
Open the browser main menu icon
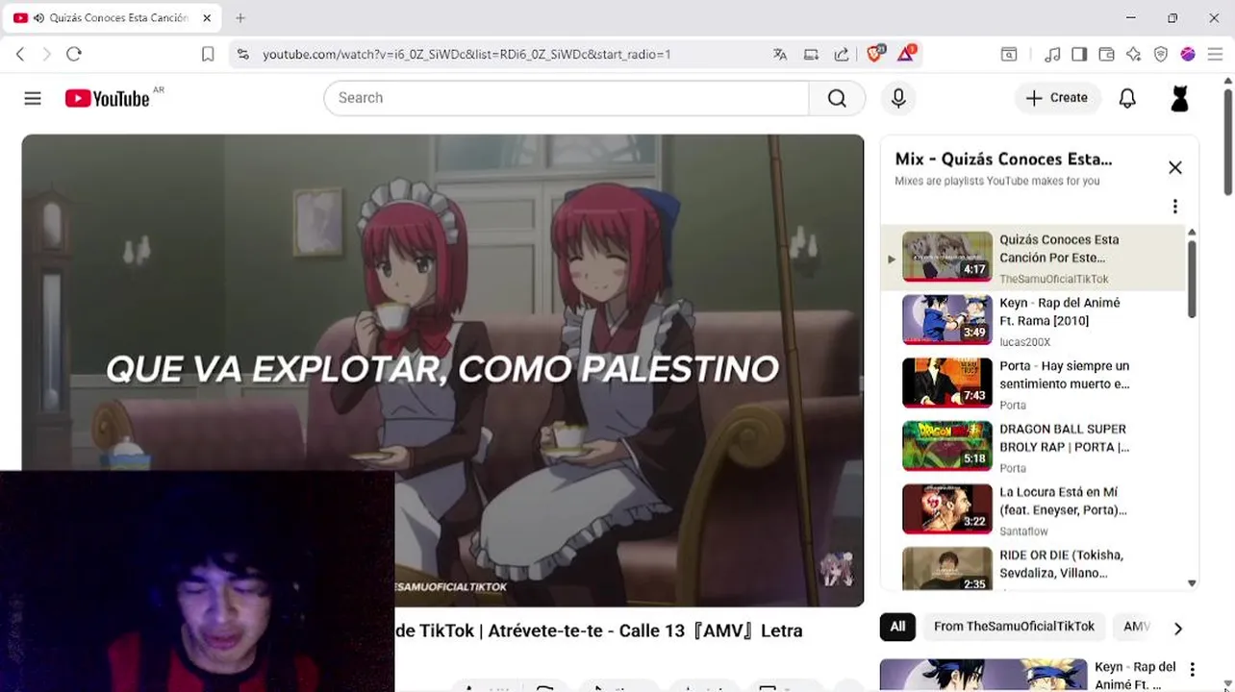tap(1215, 55)
